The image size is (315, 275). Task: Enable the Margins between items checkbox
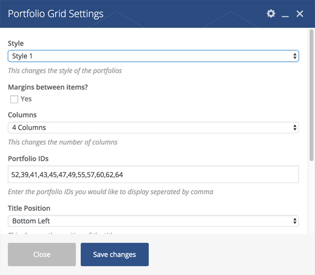click(x=14, y=99)
